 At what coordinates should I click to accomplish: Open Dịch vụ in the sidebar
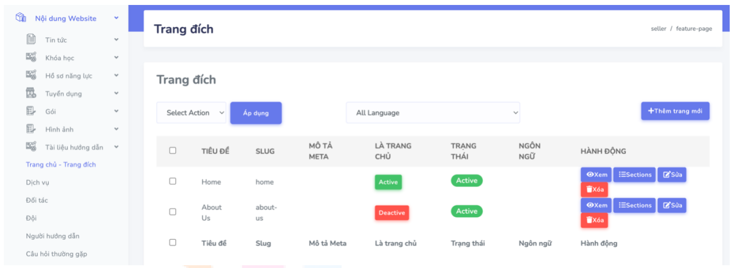pyautogui.click(x=37, y=183)
